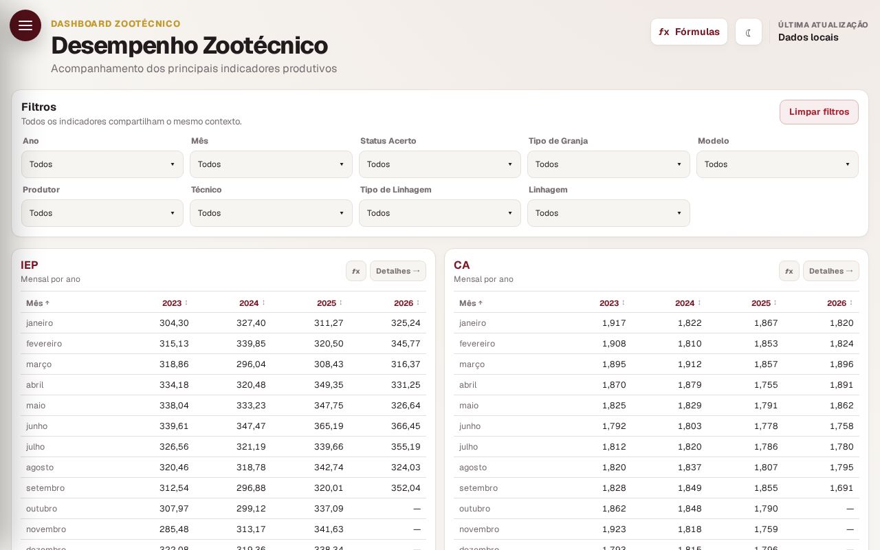Select IEP junho 2026 value 366,45

[406, 426]
